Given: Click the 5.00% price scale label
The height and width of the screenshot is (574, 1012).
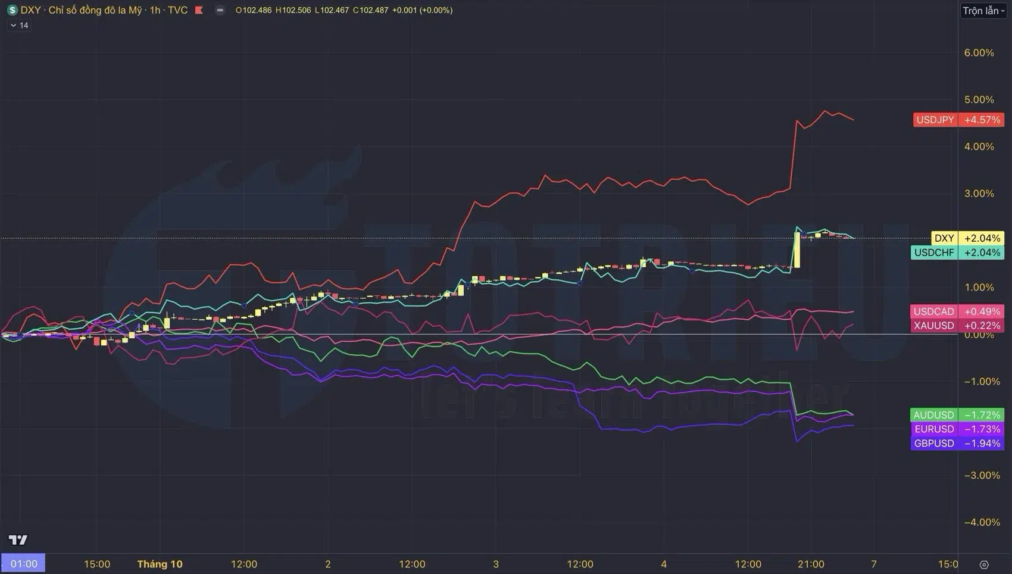Looking at the screenshot, I should (979, 99).
